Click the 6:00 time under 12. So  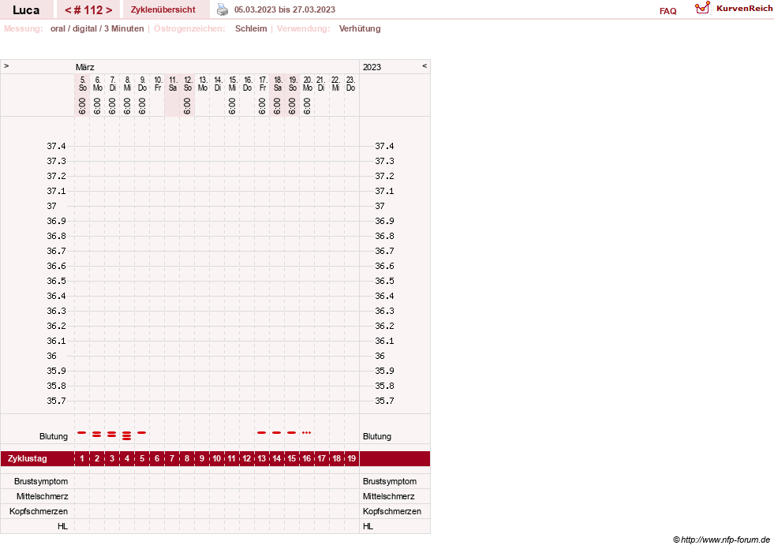tap(187, 106)
